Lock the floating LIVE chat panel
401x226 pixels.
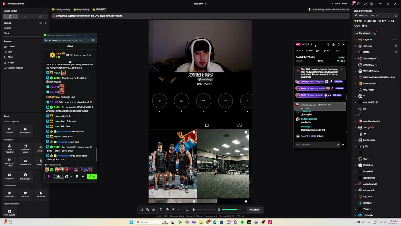click(333, 44)
